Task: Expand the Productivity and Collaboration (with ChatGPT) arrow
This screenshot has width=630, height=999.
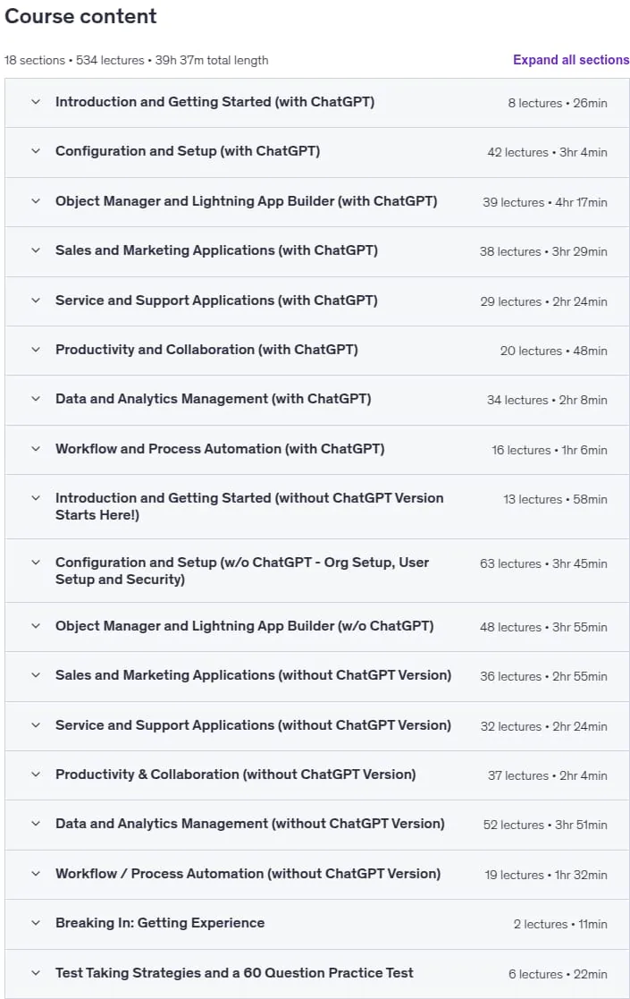Action: (37, 349)
